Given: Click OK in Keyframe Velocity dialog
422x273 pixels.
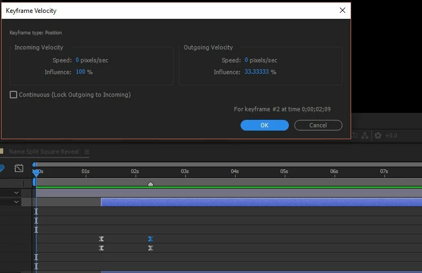Looking at the screenshot, I should [x=265, y=125].
